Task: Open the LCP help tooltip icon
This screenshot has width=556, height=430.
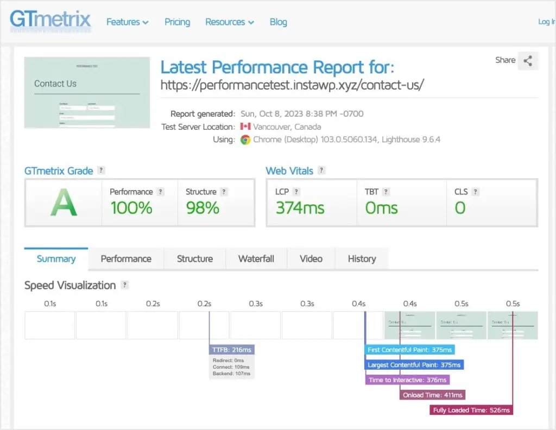Action: tap(297, 192)
